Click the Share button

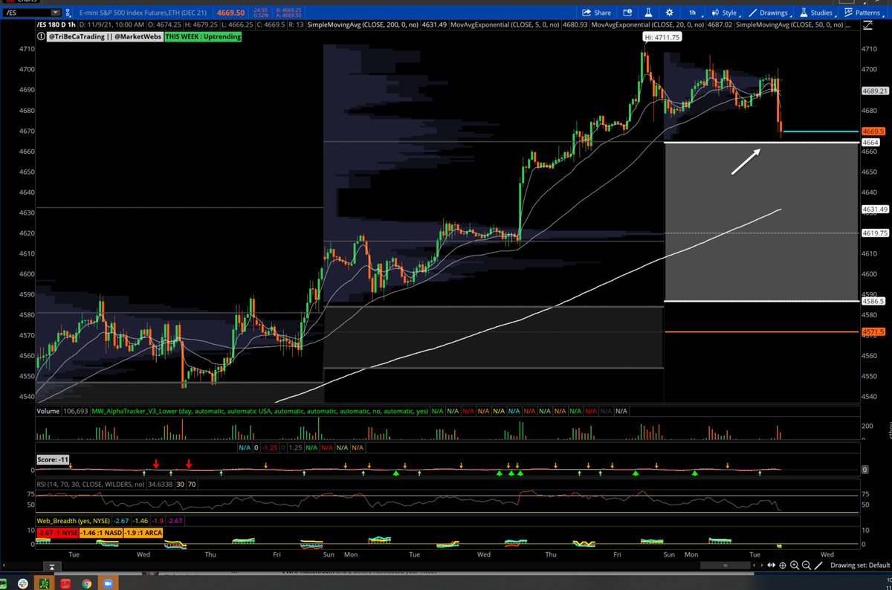click(x=596, y=13)
